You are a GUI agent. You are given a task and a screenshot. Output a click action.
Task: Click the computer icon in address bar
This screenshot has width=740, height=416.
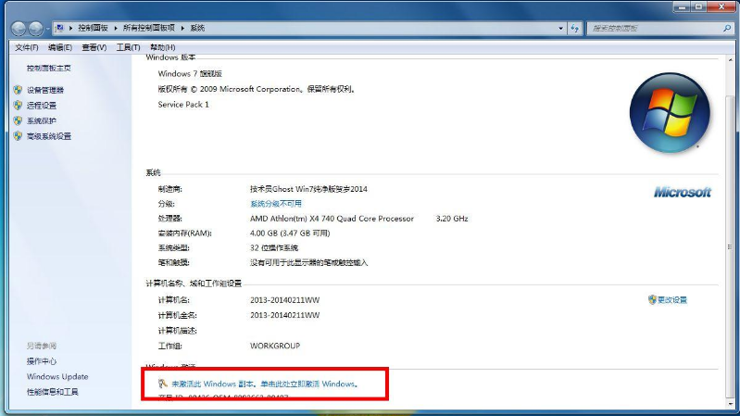pos(60,29)
